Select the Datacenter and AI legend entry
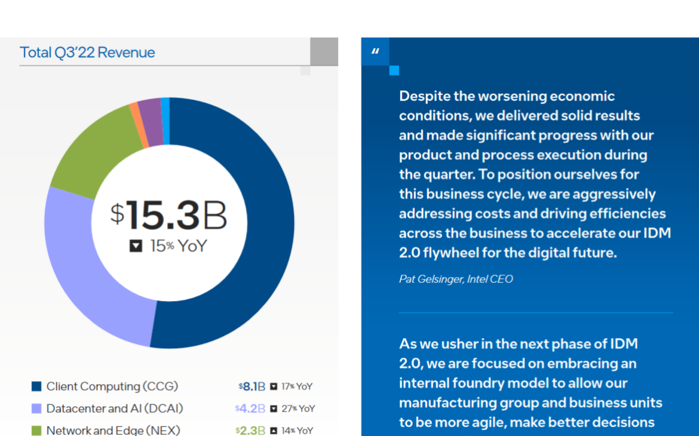Screen dimensions: 699x436 point(111,409)
